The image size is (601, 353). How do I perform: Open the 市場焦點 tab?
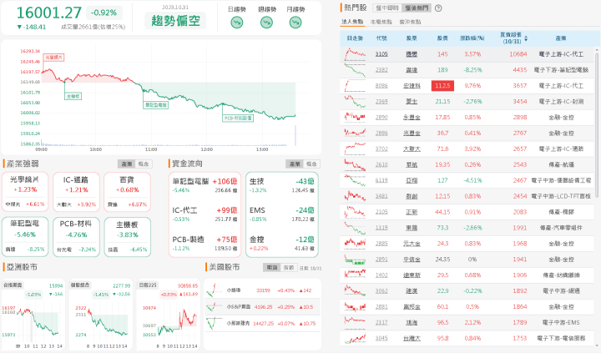381,22
